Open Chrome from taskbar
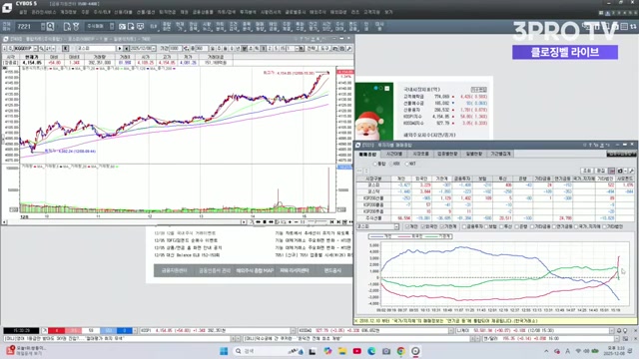 401,351
